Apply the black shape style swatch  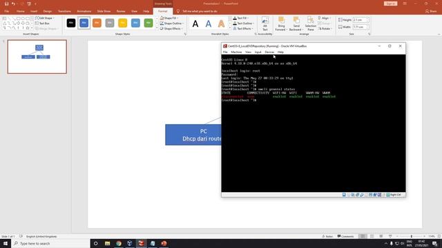coord(71,23)
